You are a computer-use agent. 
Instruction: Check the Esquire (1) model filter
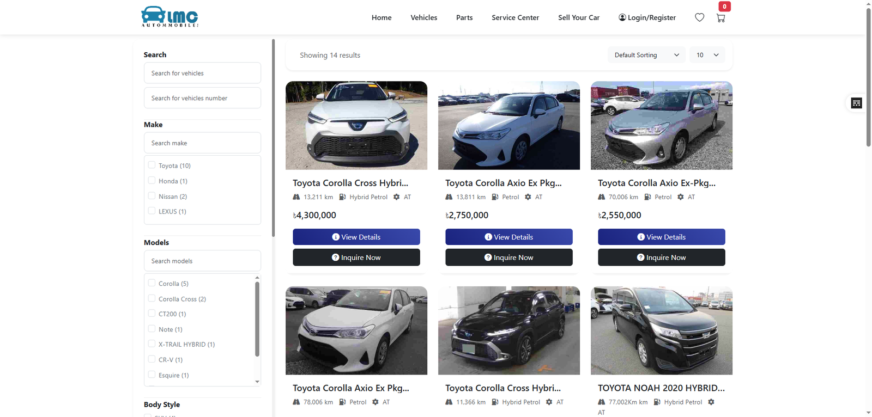(152, 375)
